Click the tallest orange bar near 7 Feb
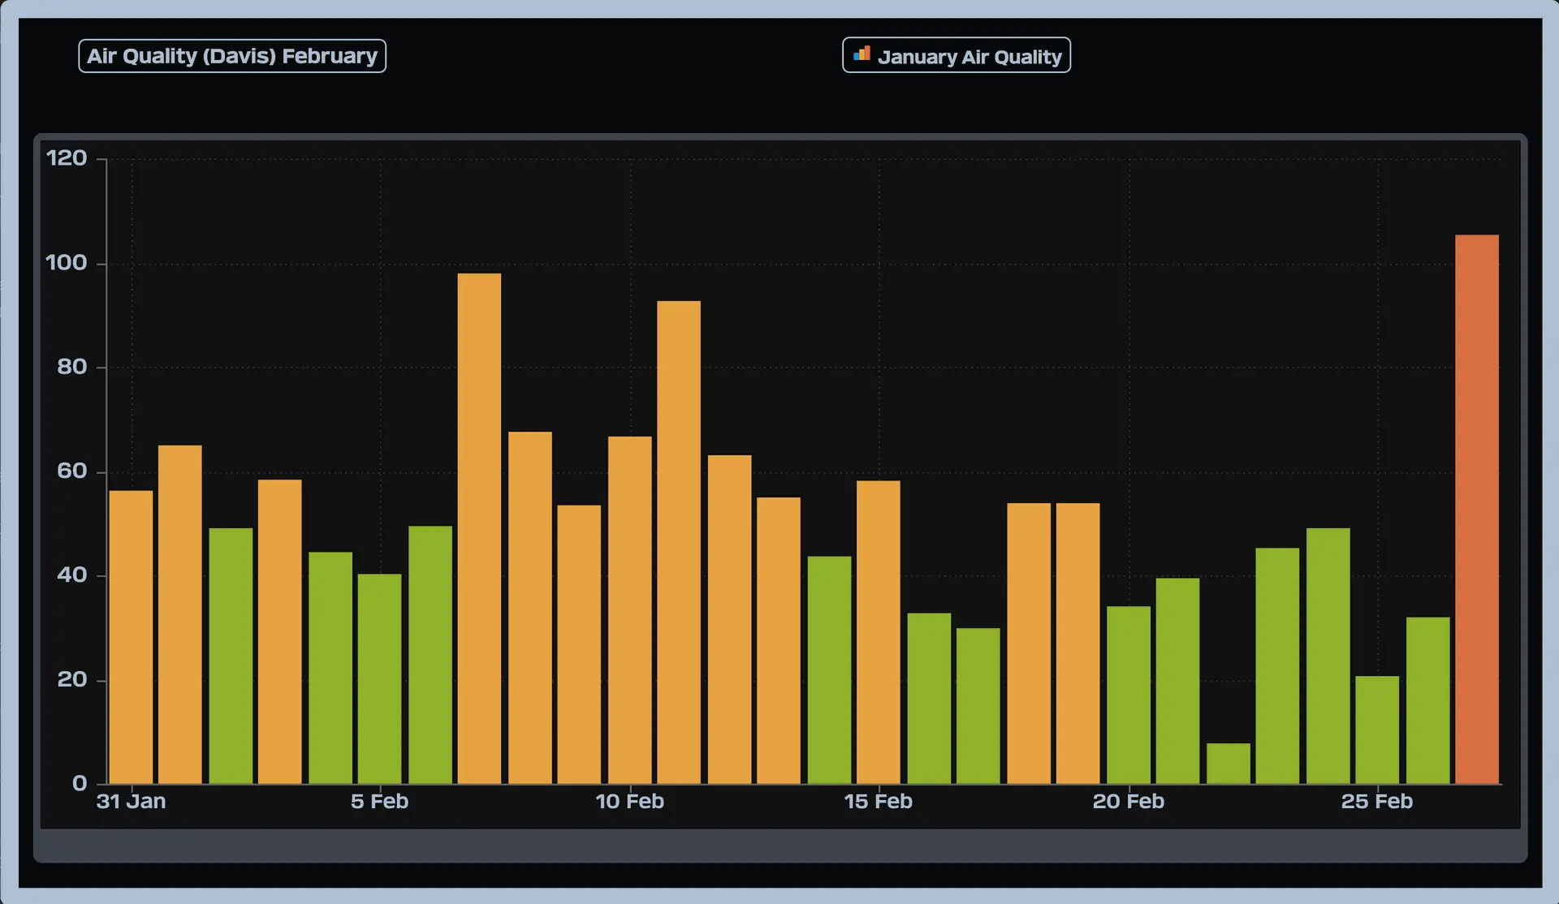Image resolution: width=1559 pixels, height=904 pixels. click(479, 527)
